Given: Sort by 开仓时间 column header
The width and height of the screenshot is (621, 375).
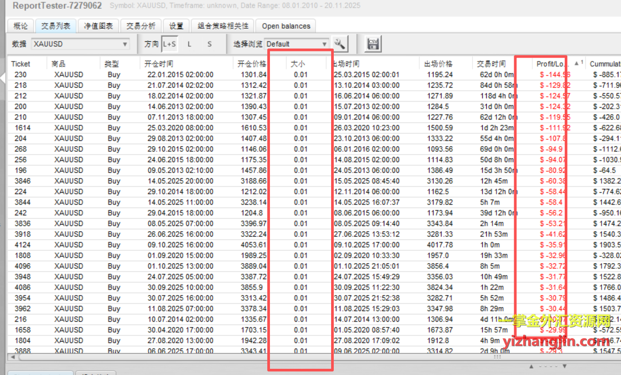Looking at the screenshot, I should coord(159,64).
